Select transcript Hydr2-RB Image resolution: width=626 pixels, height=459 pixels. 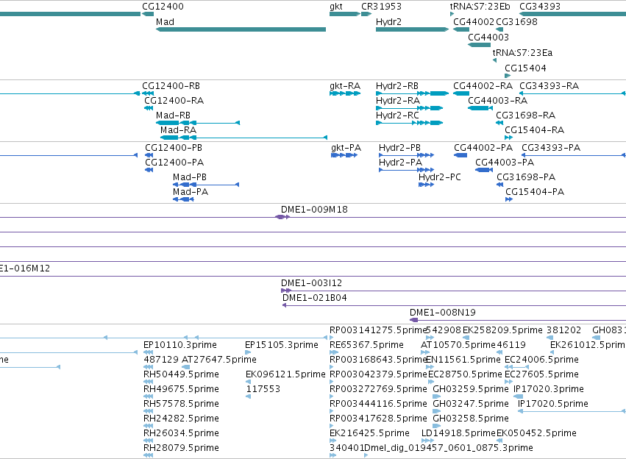(x=397, y=86)
